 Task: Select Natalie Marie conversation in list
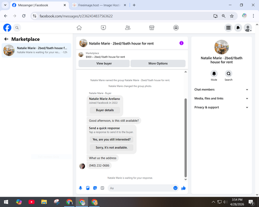click(x=36, y=50)
